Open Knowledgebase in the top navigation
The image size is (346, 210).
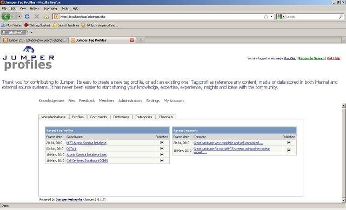51,101
